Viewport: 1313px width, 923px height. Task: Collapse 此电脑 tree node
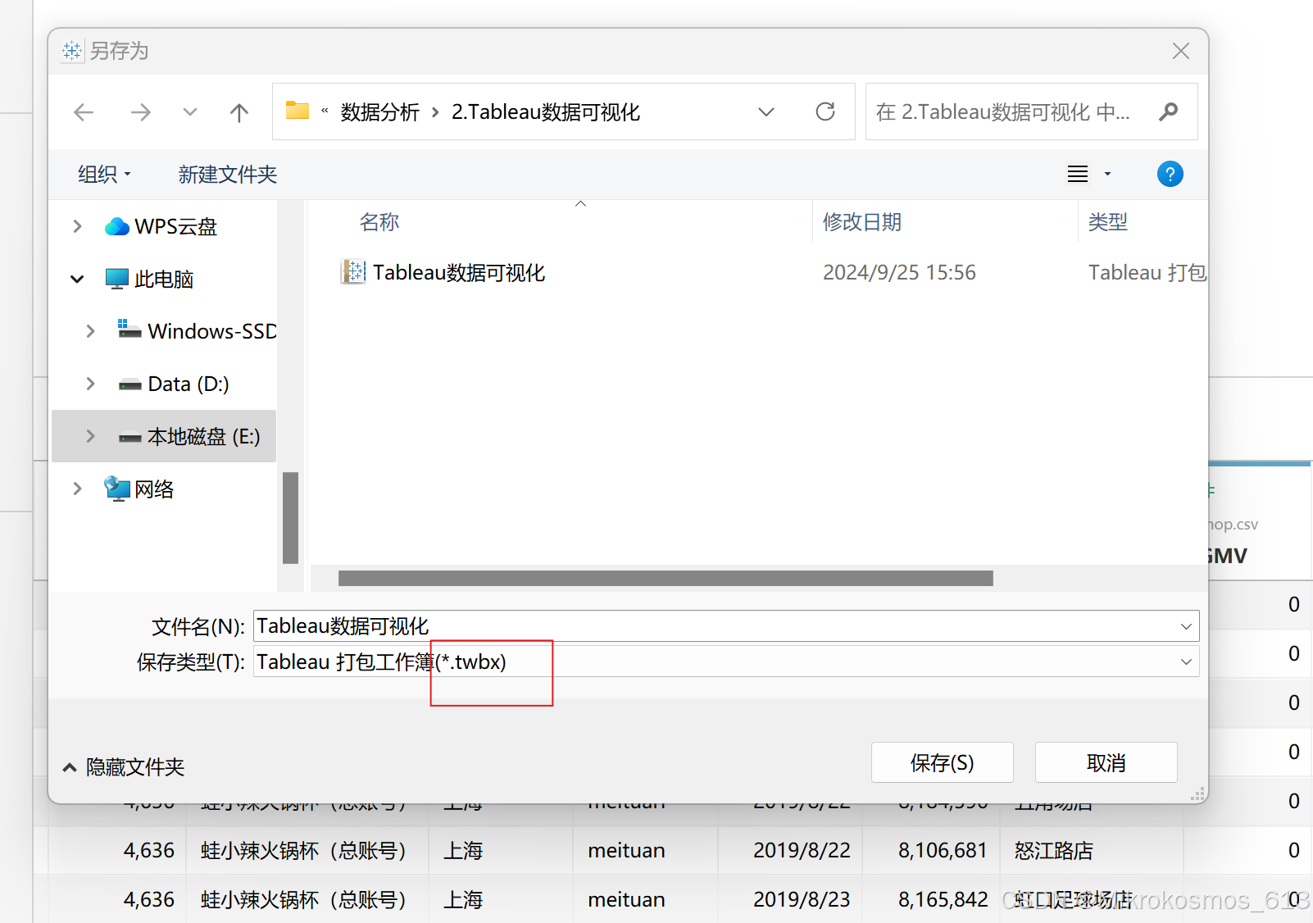pyautogui.click(x=77, y=280)
